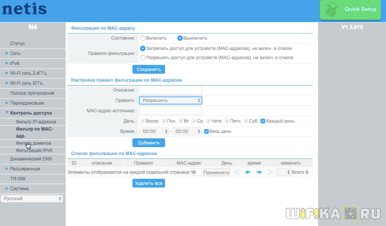Open Фильтр доменов submenu
This screenshot has width=386, height=226.
click(34, 143)
